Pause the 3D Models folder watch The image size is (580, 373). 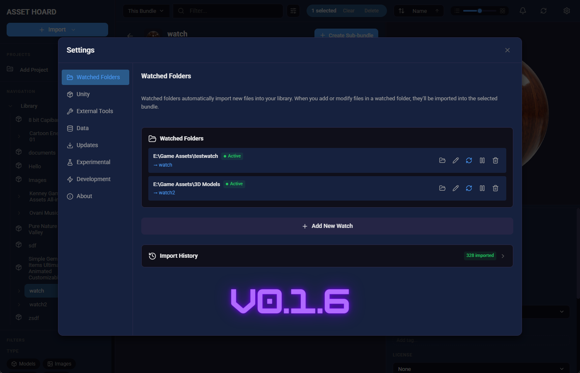click(482, 188)
